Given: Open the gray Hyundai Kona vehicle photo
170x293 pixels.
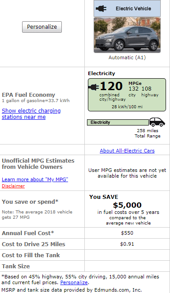Looking at the screenshot, I should click(127, 35).
